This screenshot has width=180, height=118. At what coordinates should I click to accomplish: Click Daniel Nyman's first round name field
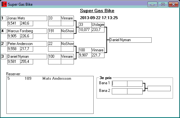click(x=27, y=56)
